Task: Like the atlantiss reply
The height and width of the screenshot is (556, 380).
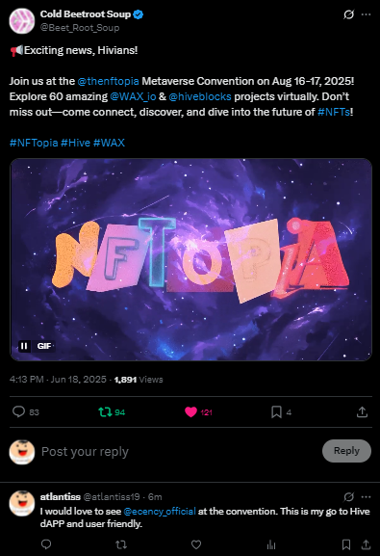Action: pyautogui.click(x=196, y=544)
